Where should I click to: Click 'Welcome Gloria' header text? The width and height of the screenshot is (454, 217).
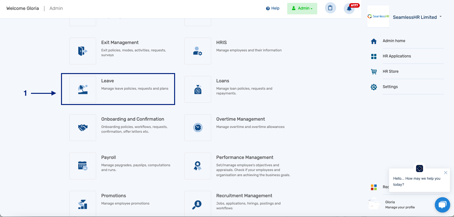pos(23,8)
